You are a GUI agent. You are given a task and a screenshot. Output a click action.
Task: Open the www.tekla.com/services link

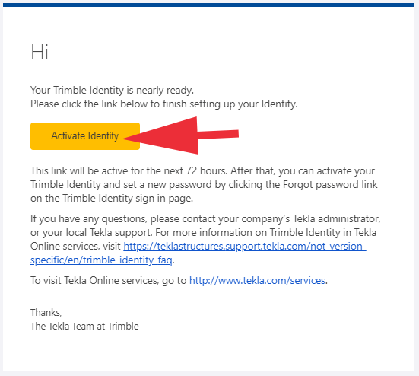tap(257, 280)
